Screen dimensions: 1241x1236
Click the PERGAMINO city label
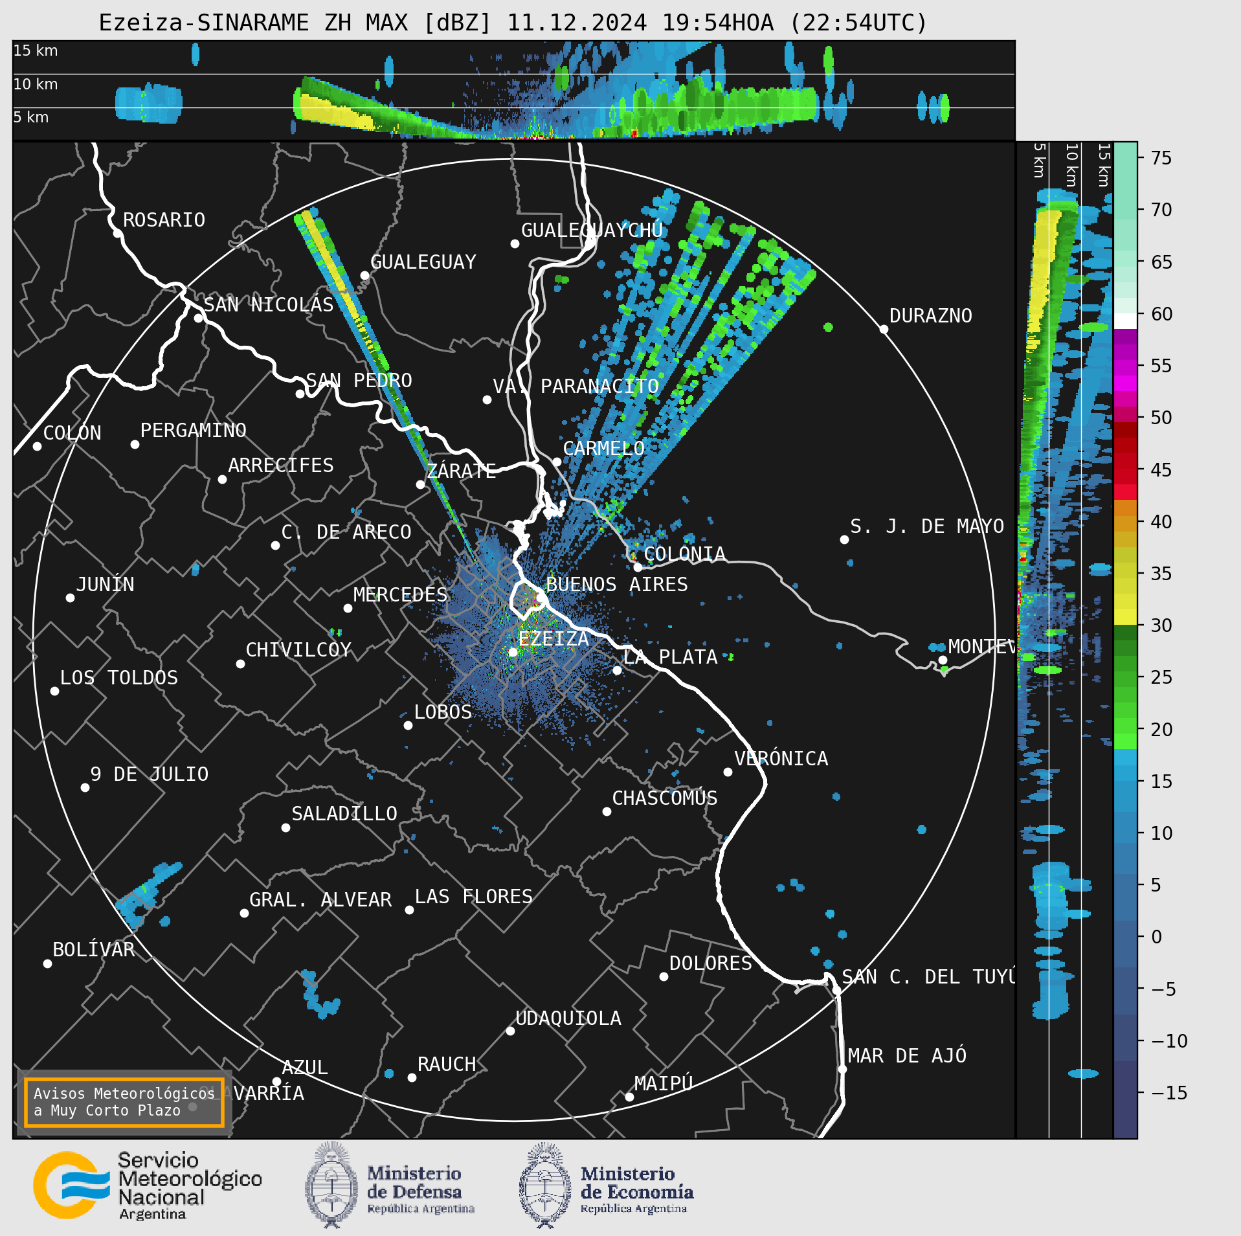[x=194, y=430]
